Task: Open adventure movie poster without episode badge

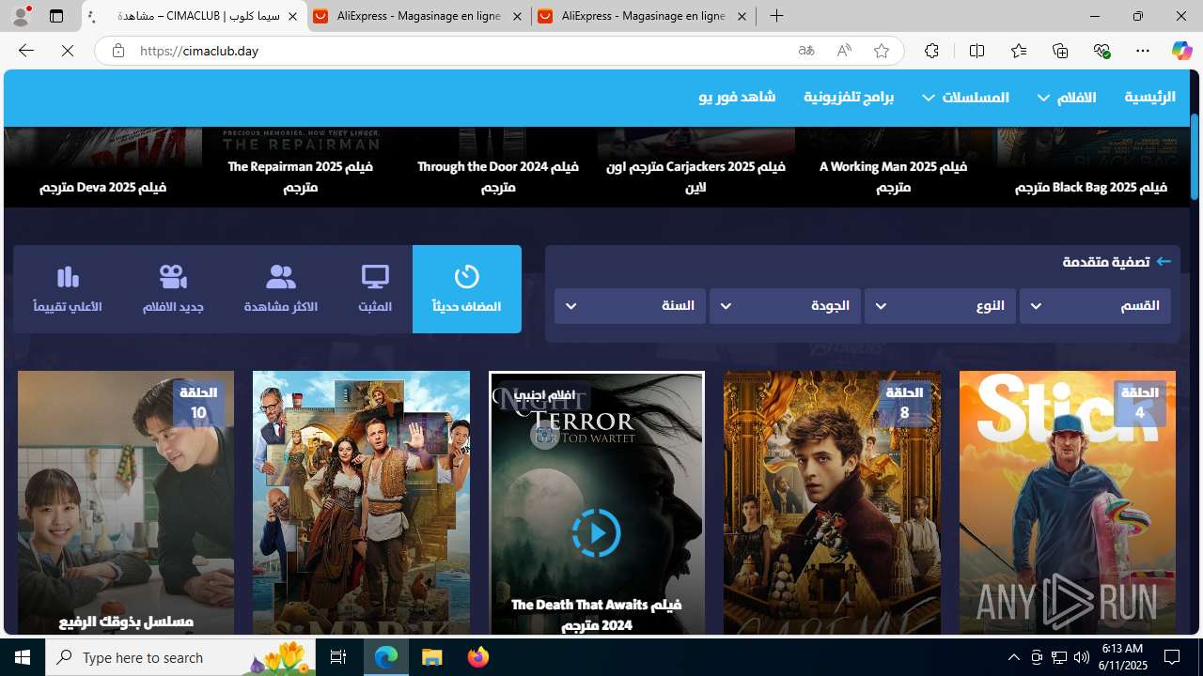Action: pyautogui.click(x=361, y=503)
